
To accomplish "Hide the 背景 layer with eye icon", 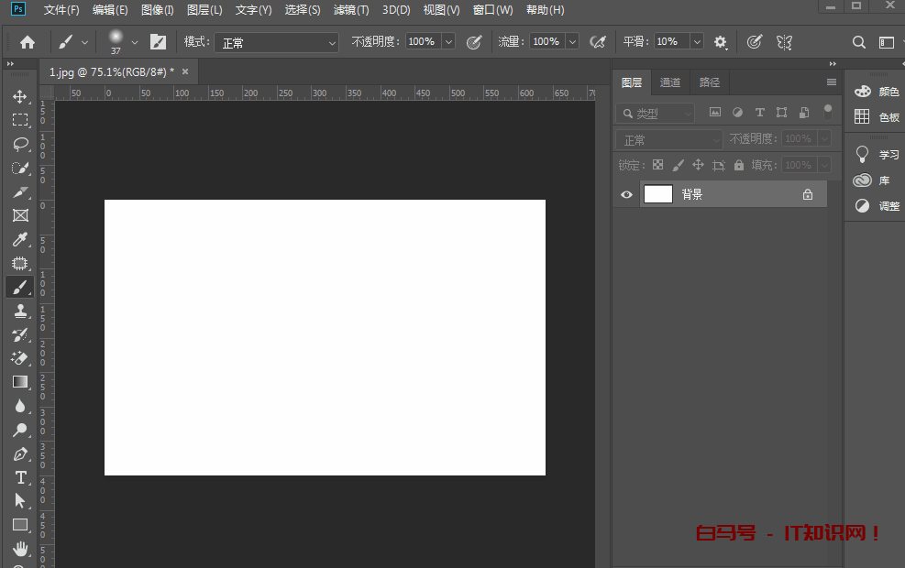I will [627, 194].
